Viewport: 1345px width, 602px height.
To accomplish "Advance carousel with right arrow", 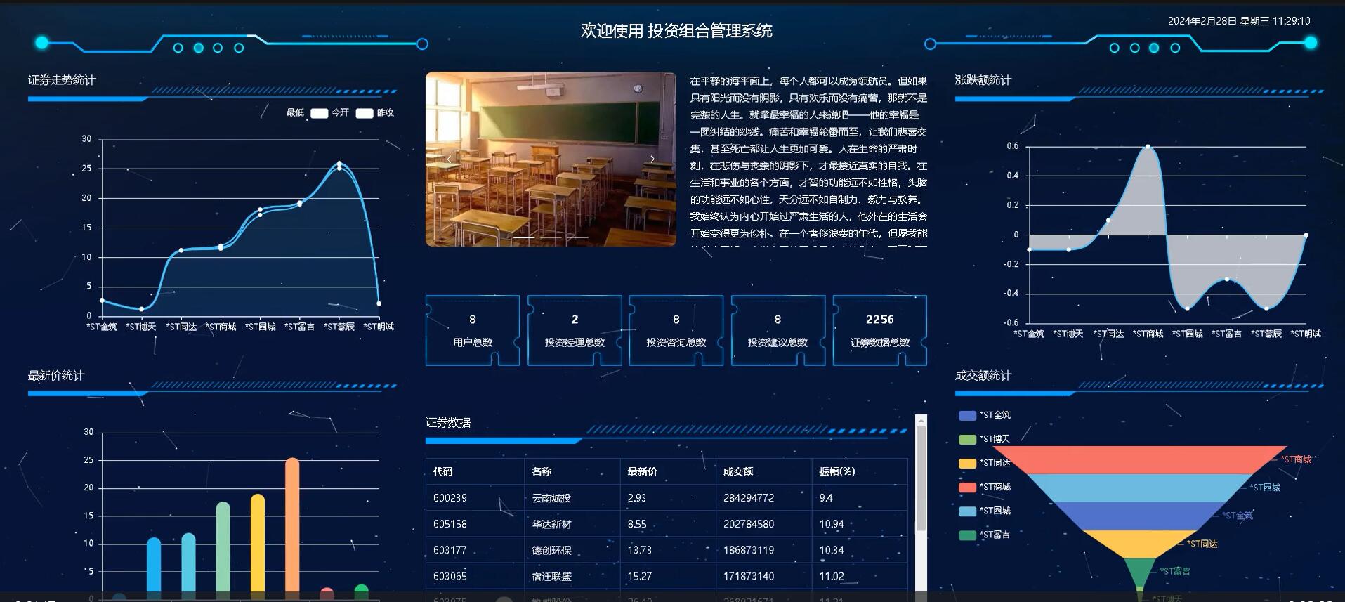I will [x=652, y=159].
